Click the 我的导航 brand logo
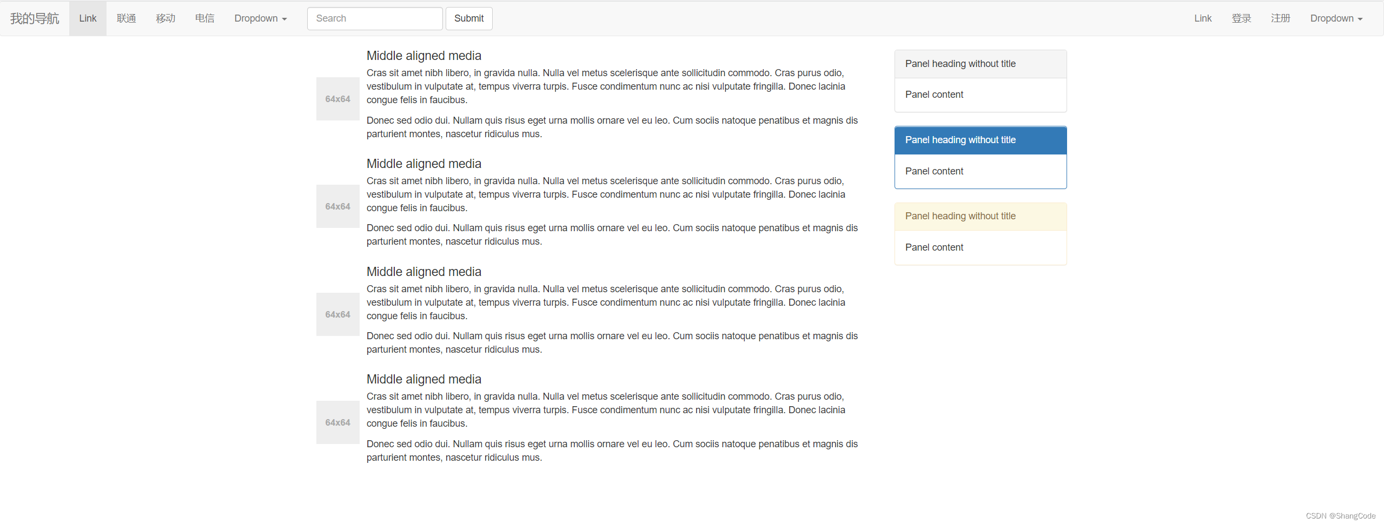The image size is (1384, 525). tap(35, 18)
